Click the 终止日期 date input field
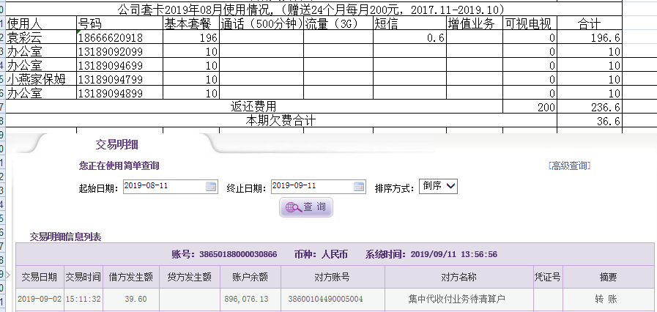The width and height of the screenshot is (657, 312). point(311,187)
